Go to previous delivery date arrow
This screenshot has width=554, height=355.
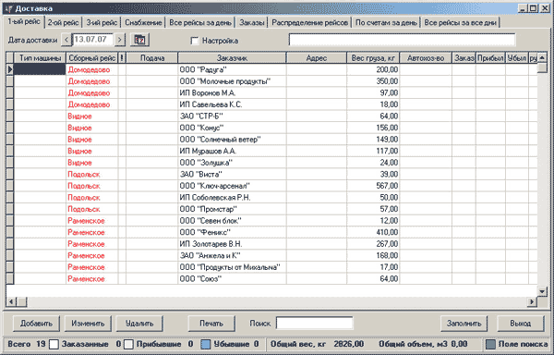coord(66,40)
